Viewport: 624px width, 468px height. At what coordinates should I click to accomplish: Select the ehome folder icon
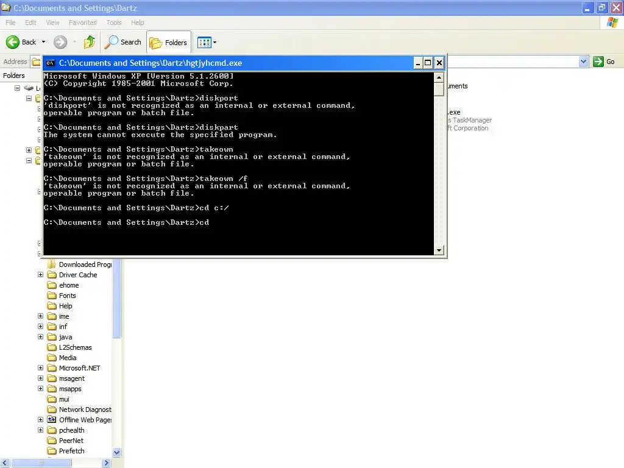pos(52,285)
